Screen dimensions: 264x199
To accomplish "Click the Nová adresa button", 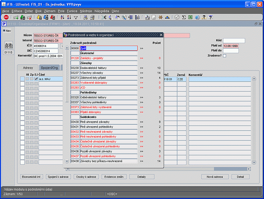I will point(214,177).
